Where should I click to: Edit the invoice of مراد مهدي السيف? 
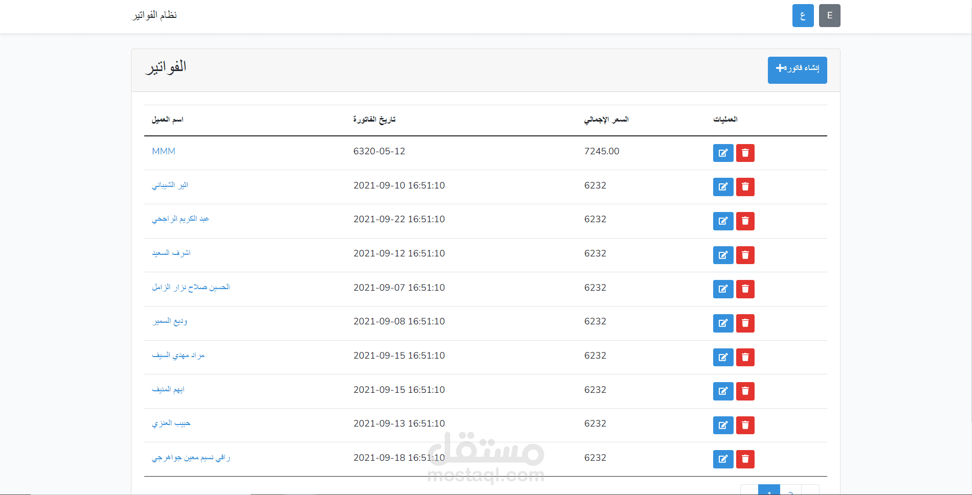[x=723, y=357]
